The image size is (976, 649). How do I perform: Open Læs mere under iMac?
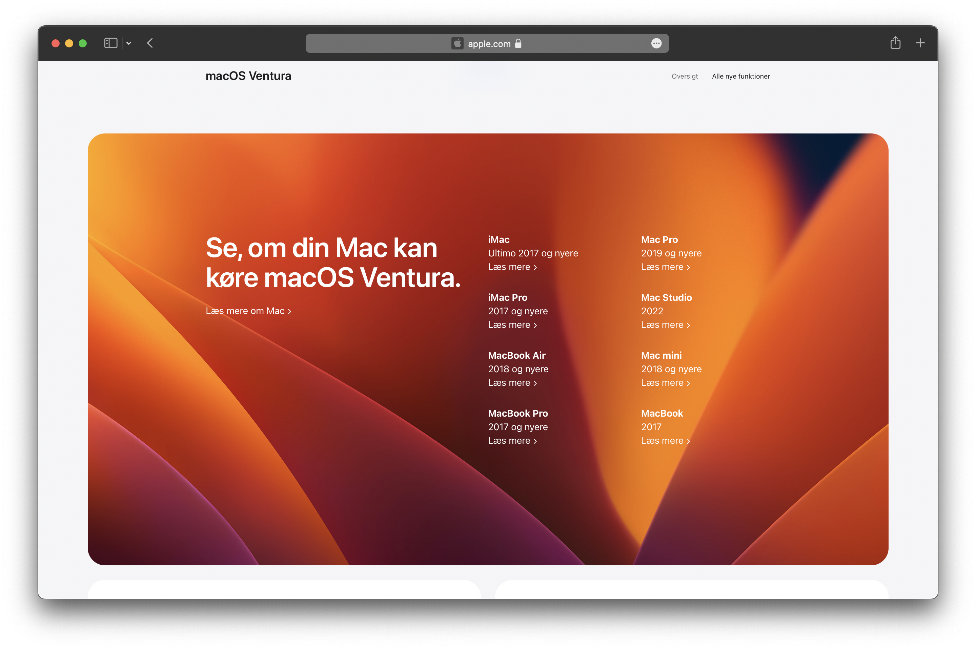[512, 267]
